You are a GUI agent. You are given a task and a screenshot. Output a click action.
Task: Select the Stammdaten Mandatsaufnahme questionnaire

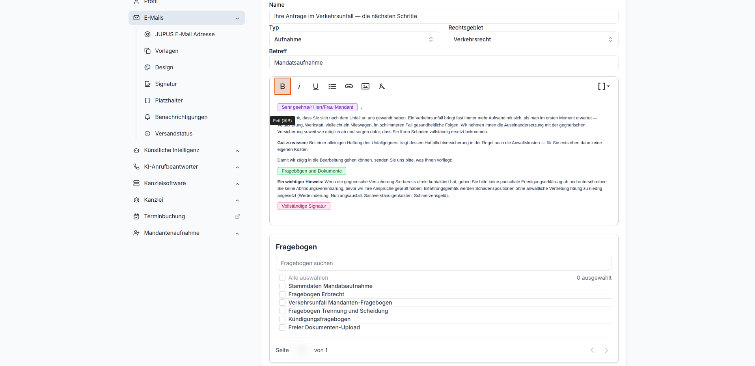tap(282, 286)
